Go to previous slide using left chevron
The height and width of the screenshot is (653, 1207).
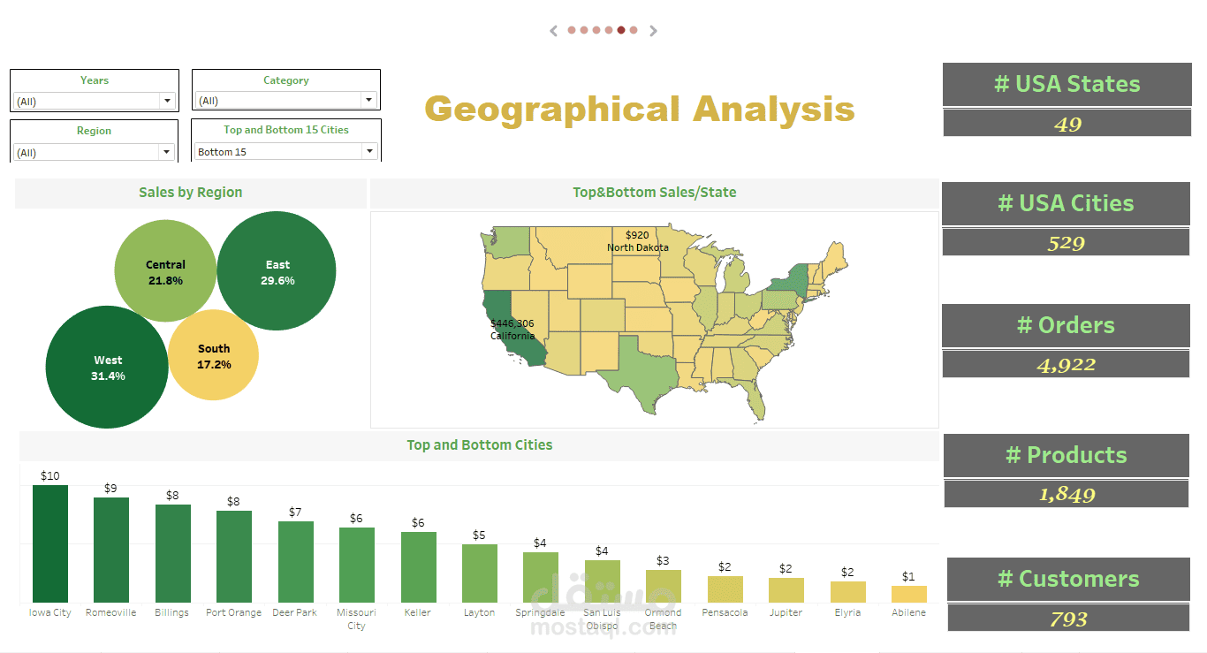pyautogui.click(x=554, y=31)
